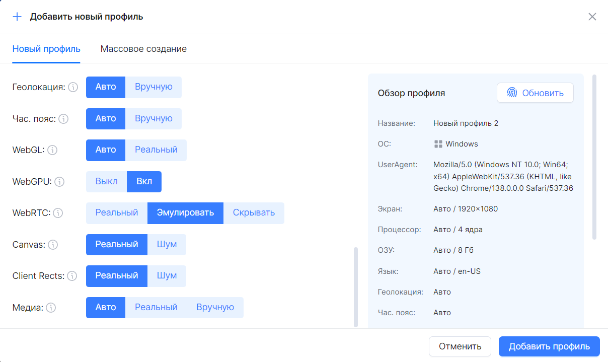Screen dimensions: 608x362
Task: Click the Отменить button
Action: [x=460, y=346]
